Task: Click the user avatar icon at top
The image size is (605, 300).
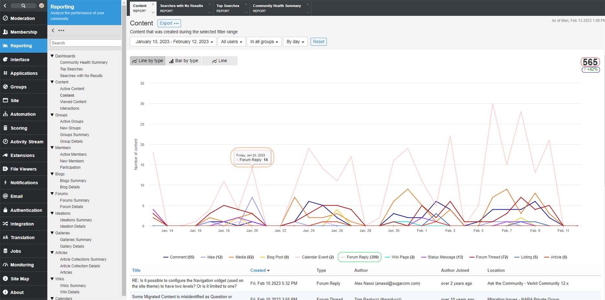Action: pos(41,6)
